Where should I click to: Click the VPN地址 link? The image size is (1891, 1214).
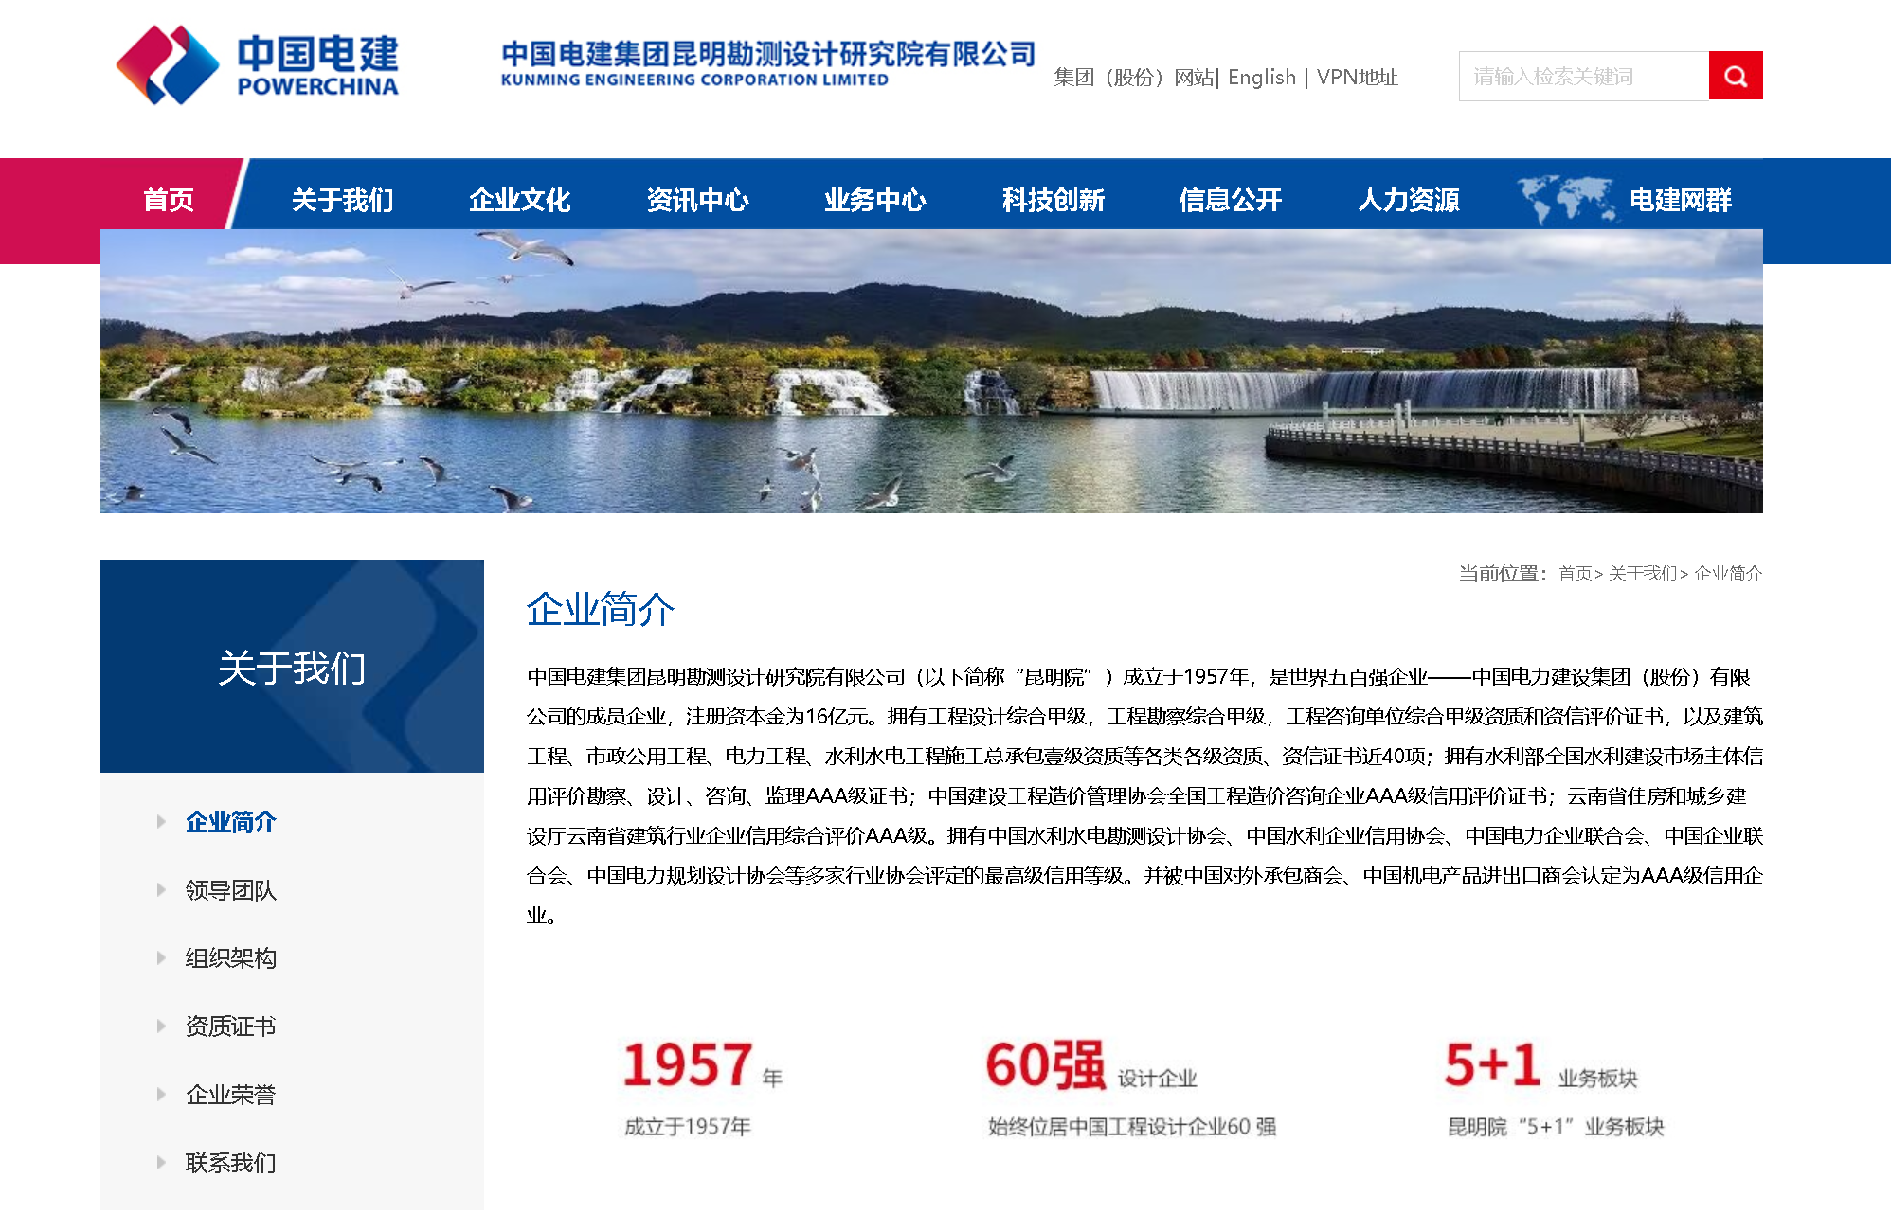point(1358,77)
